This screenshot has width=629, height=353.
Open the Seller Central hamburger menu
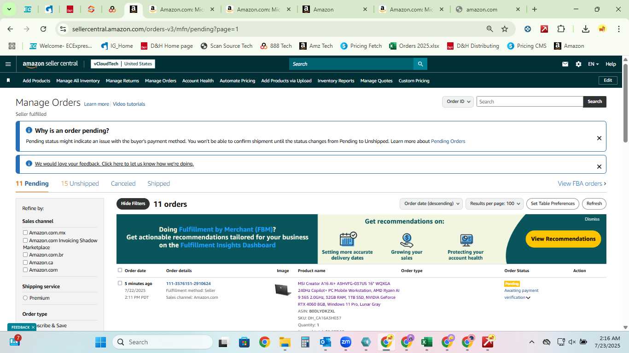click(8, 64)
